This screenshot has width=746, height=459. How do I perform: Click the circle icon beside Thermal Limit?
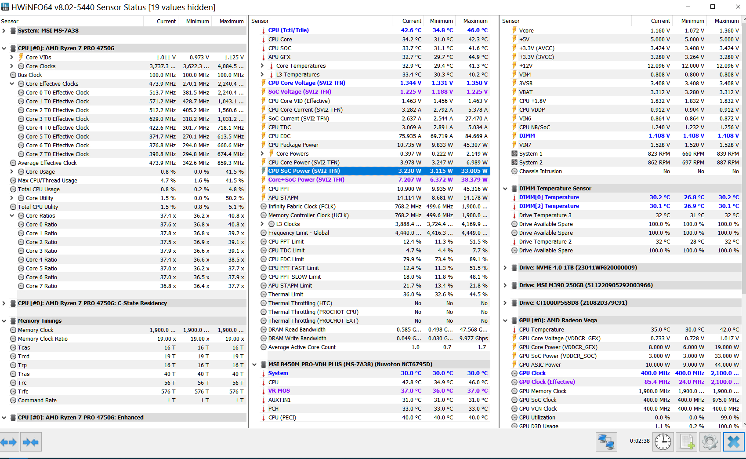click(264, 295)
